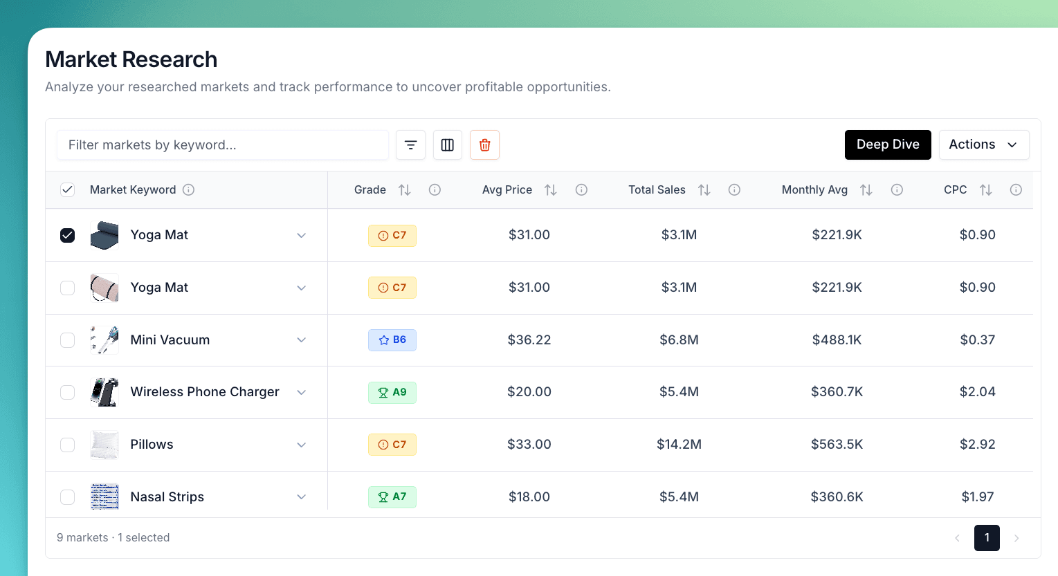Sort the Avg Price column

click(x=550, y=189)
